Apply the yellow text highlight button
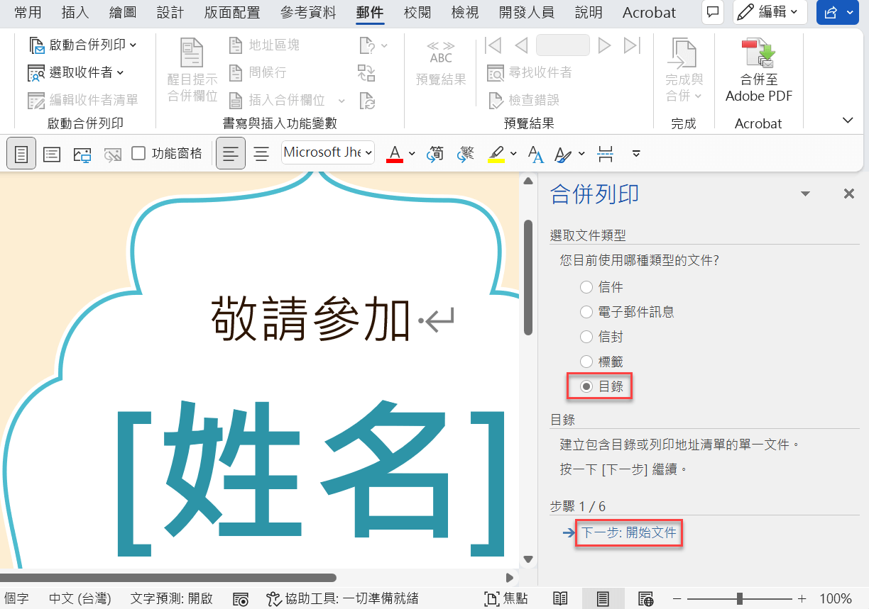 click(496, 153)
